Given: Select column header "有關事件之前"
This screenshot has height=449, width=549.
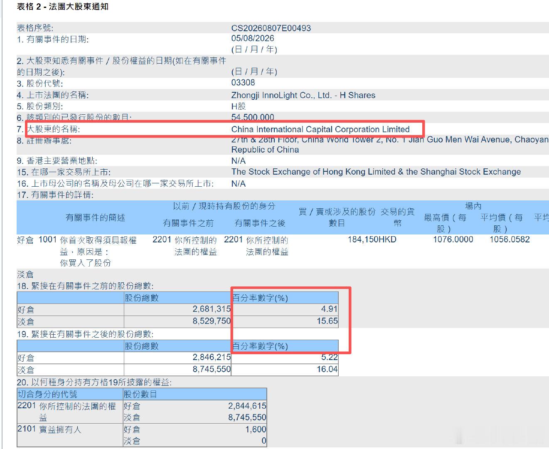Looking at the screenshot, I should click(188, 223).
